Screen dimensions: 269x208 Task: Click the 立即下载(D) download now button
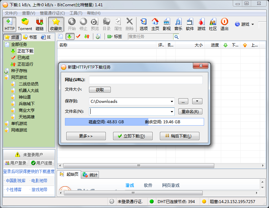133,136
